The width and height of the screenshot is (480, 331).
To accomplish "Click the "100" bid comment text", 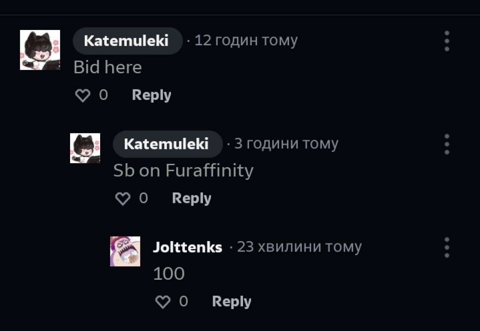I will click(169, 274).
